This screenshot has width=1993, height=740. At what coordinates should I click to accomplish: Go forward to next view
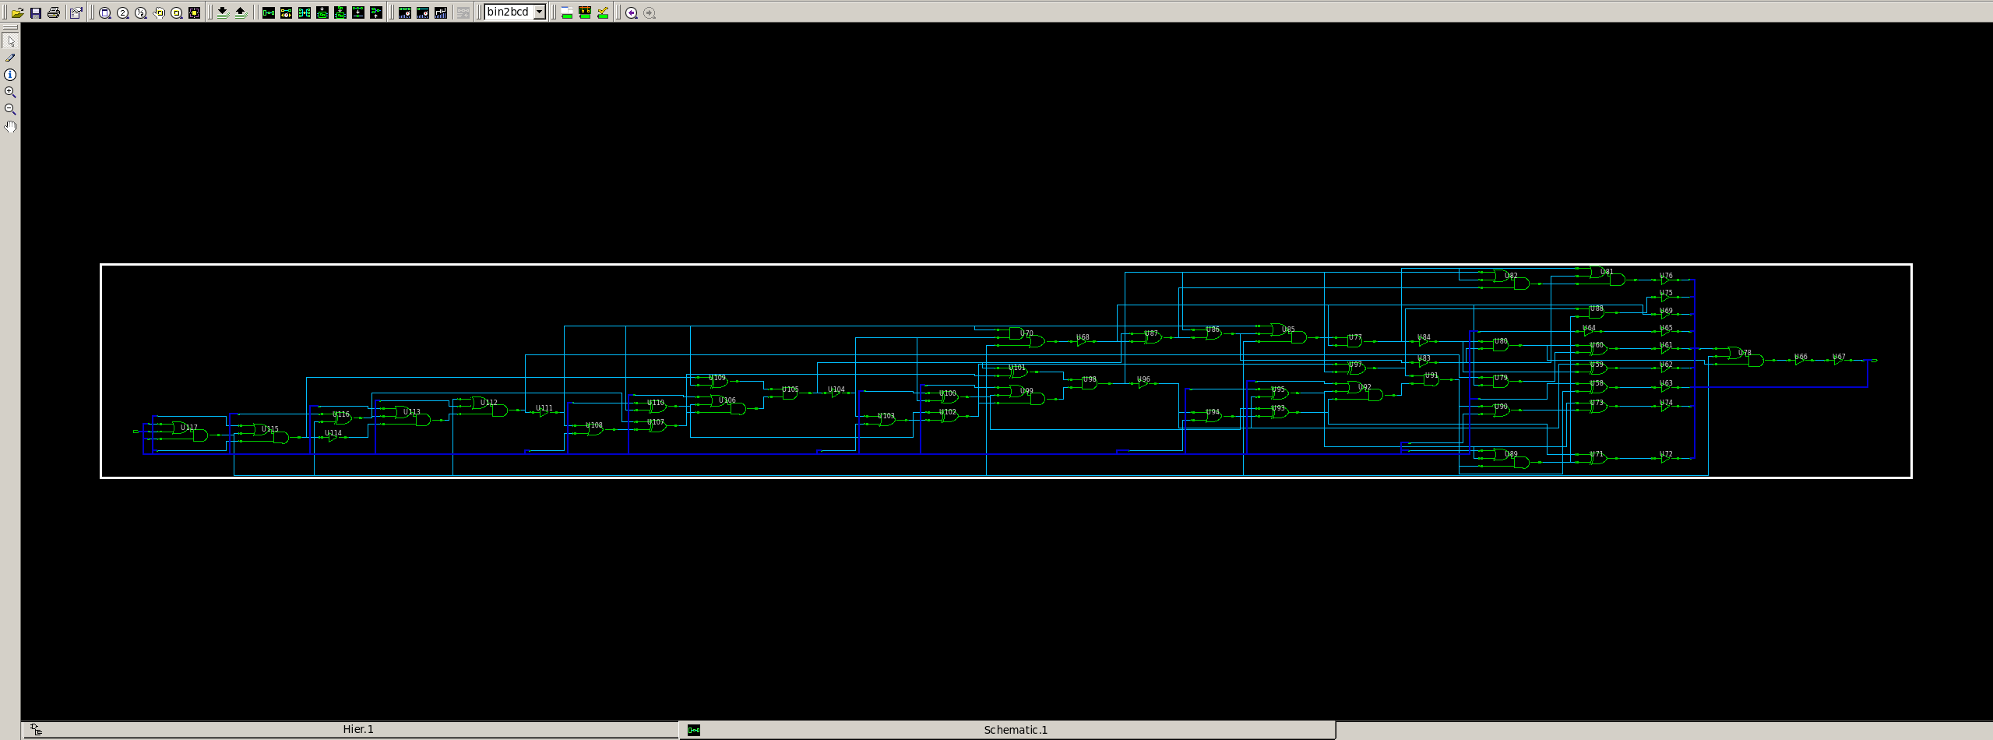[x=650, y=12]
